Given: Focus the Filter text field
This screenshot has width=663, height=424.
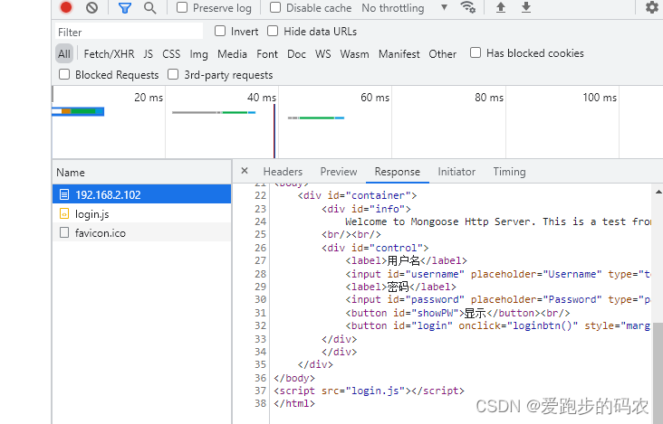Looking at the screenshot, I should pos(129,32).
